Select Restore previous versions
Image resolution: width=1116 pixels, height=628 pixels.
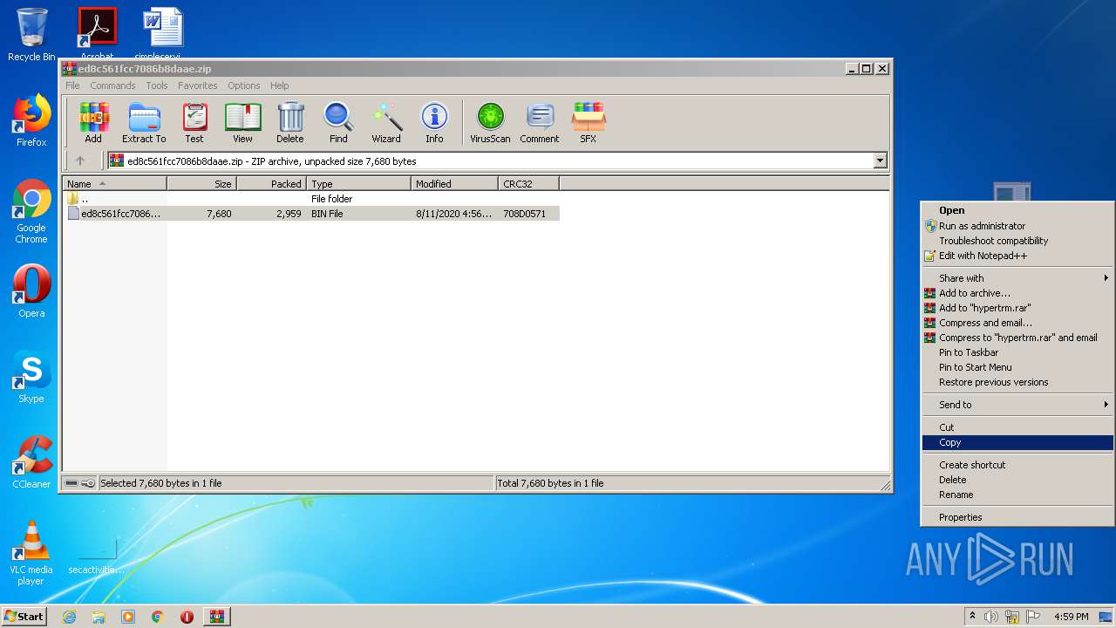[x=1017, y=382]
